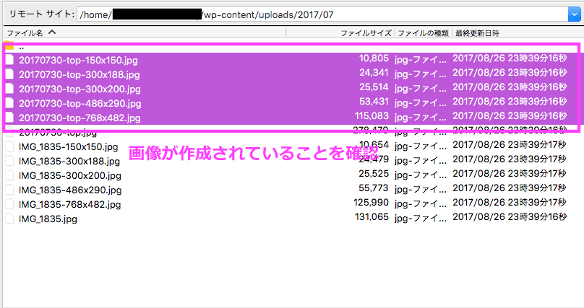Select the ".." parent directory row
Screen dimensions: 584x308
coord(291,47)
